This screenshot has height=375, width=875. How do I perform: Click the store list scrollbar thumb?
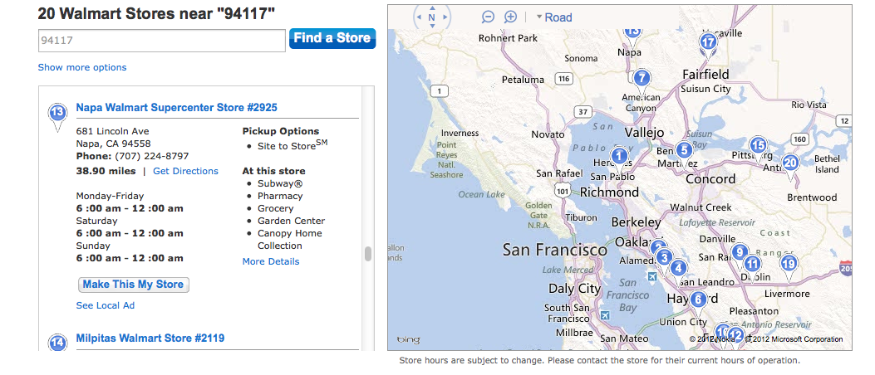click(x=368, y=254)
